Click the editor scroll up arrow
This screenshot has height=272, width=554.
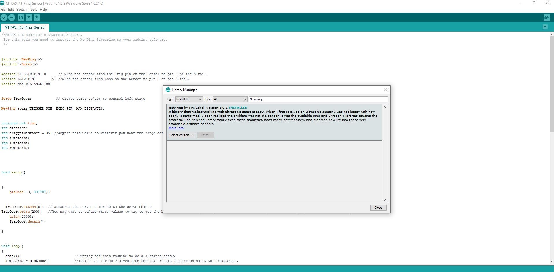[x=552, y=34]
